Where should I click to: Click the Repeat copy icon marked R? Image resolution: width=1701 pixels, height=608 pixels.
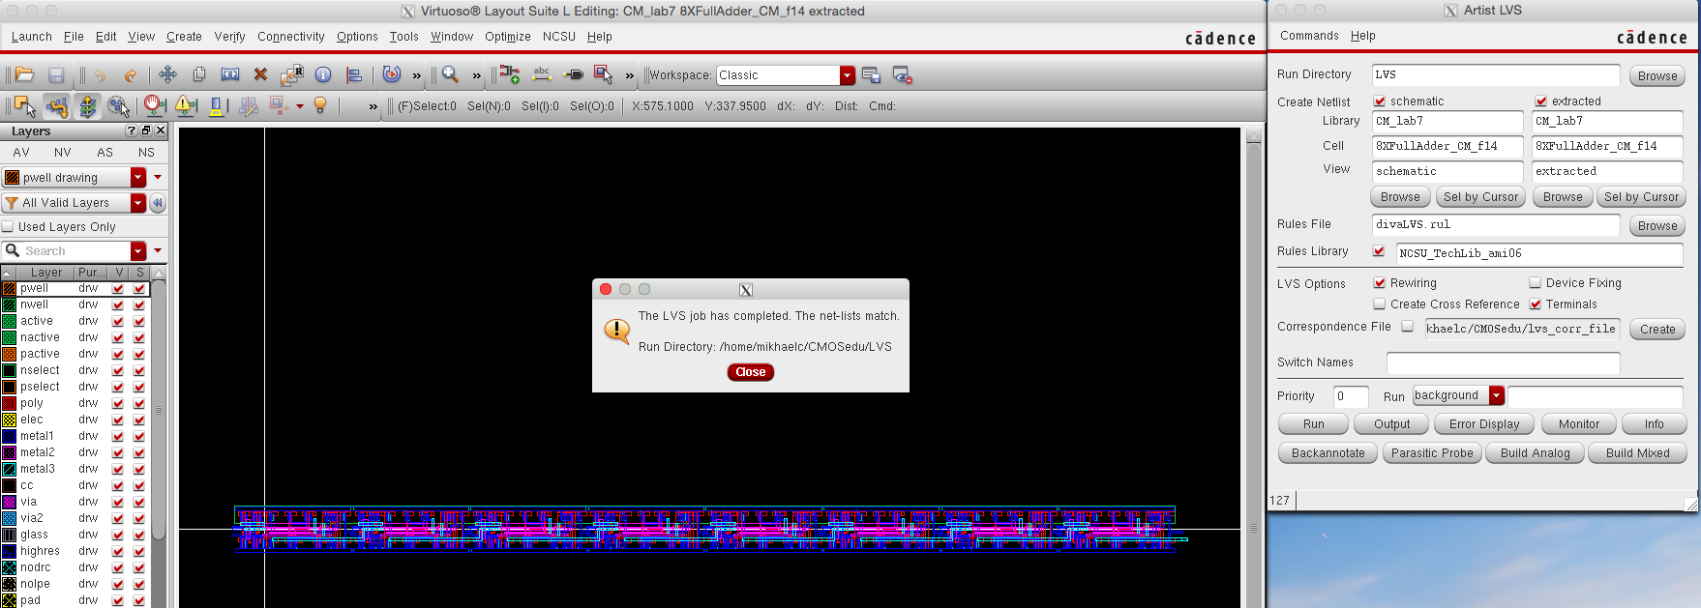click(292, 74)
